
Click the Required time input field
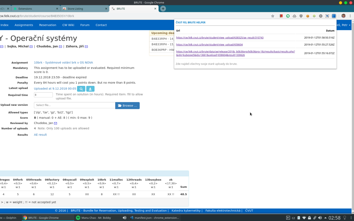click(x=43, y=95)
